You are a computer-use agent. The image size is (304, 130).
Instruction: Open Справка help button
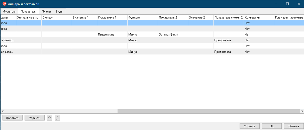(x=250, y=126)
